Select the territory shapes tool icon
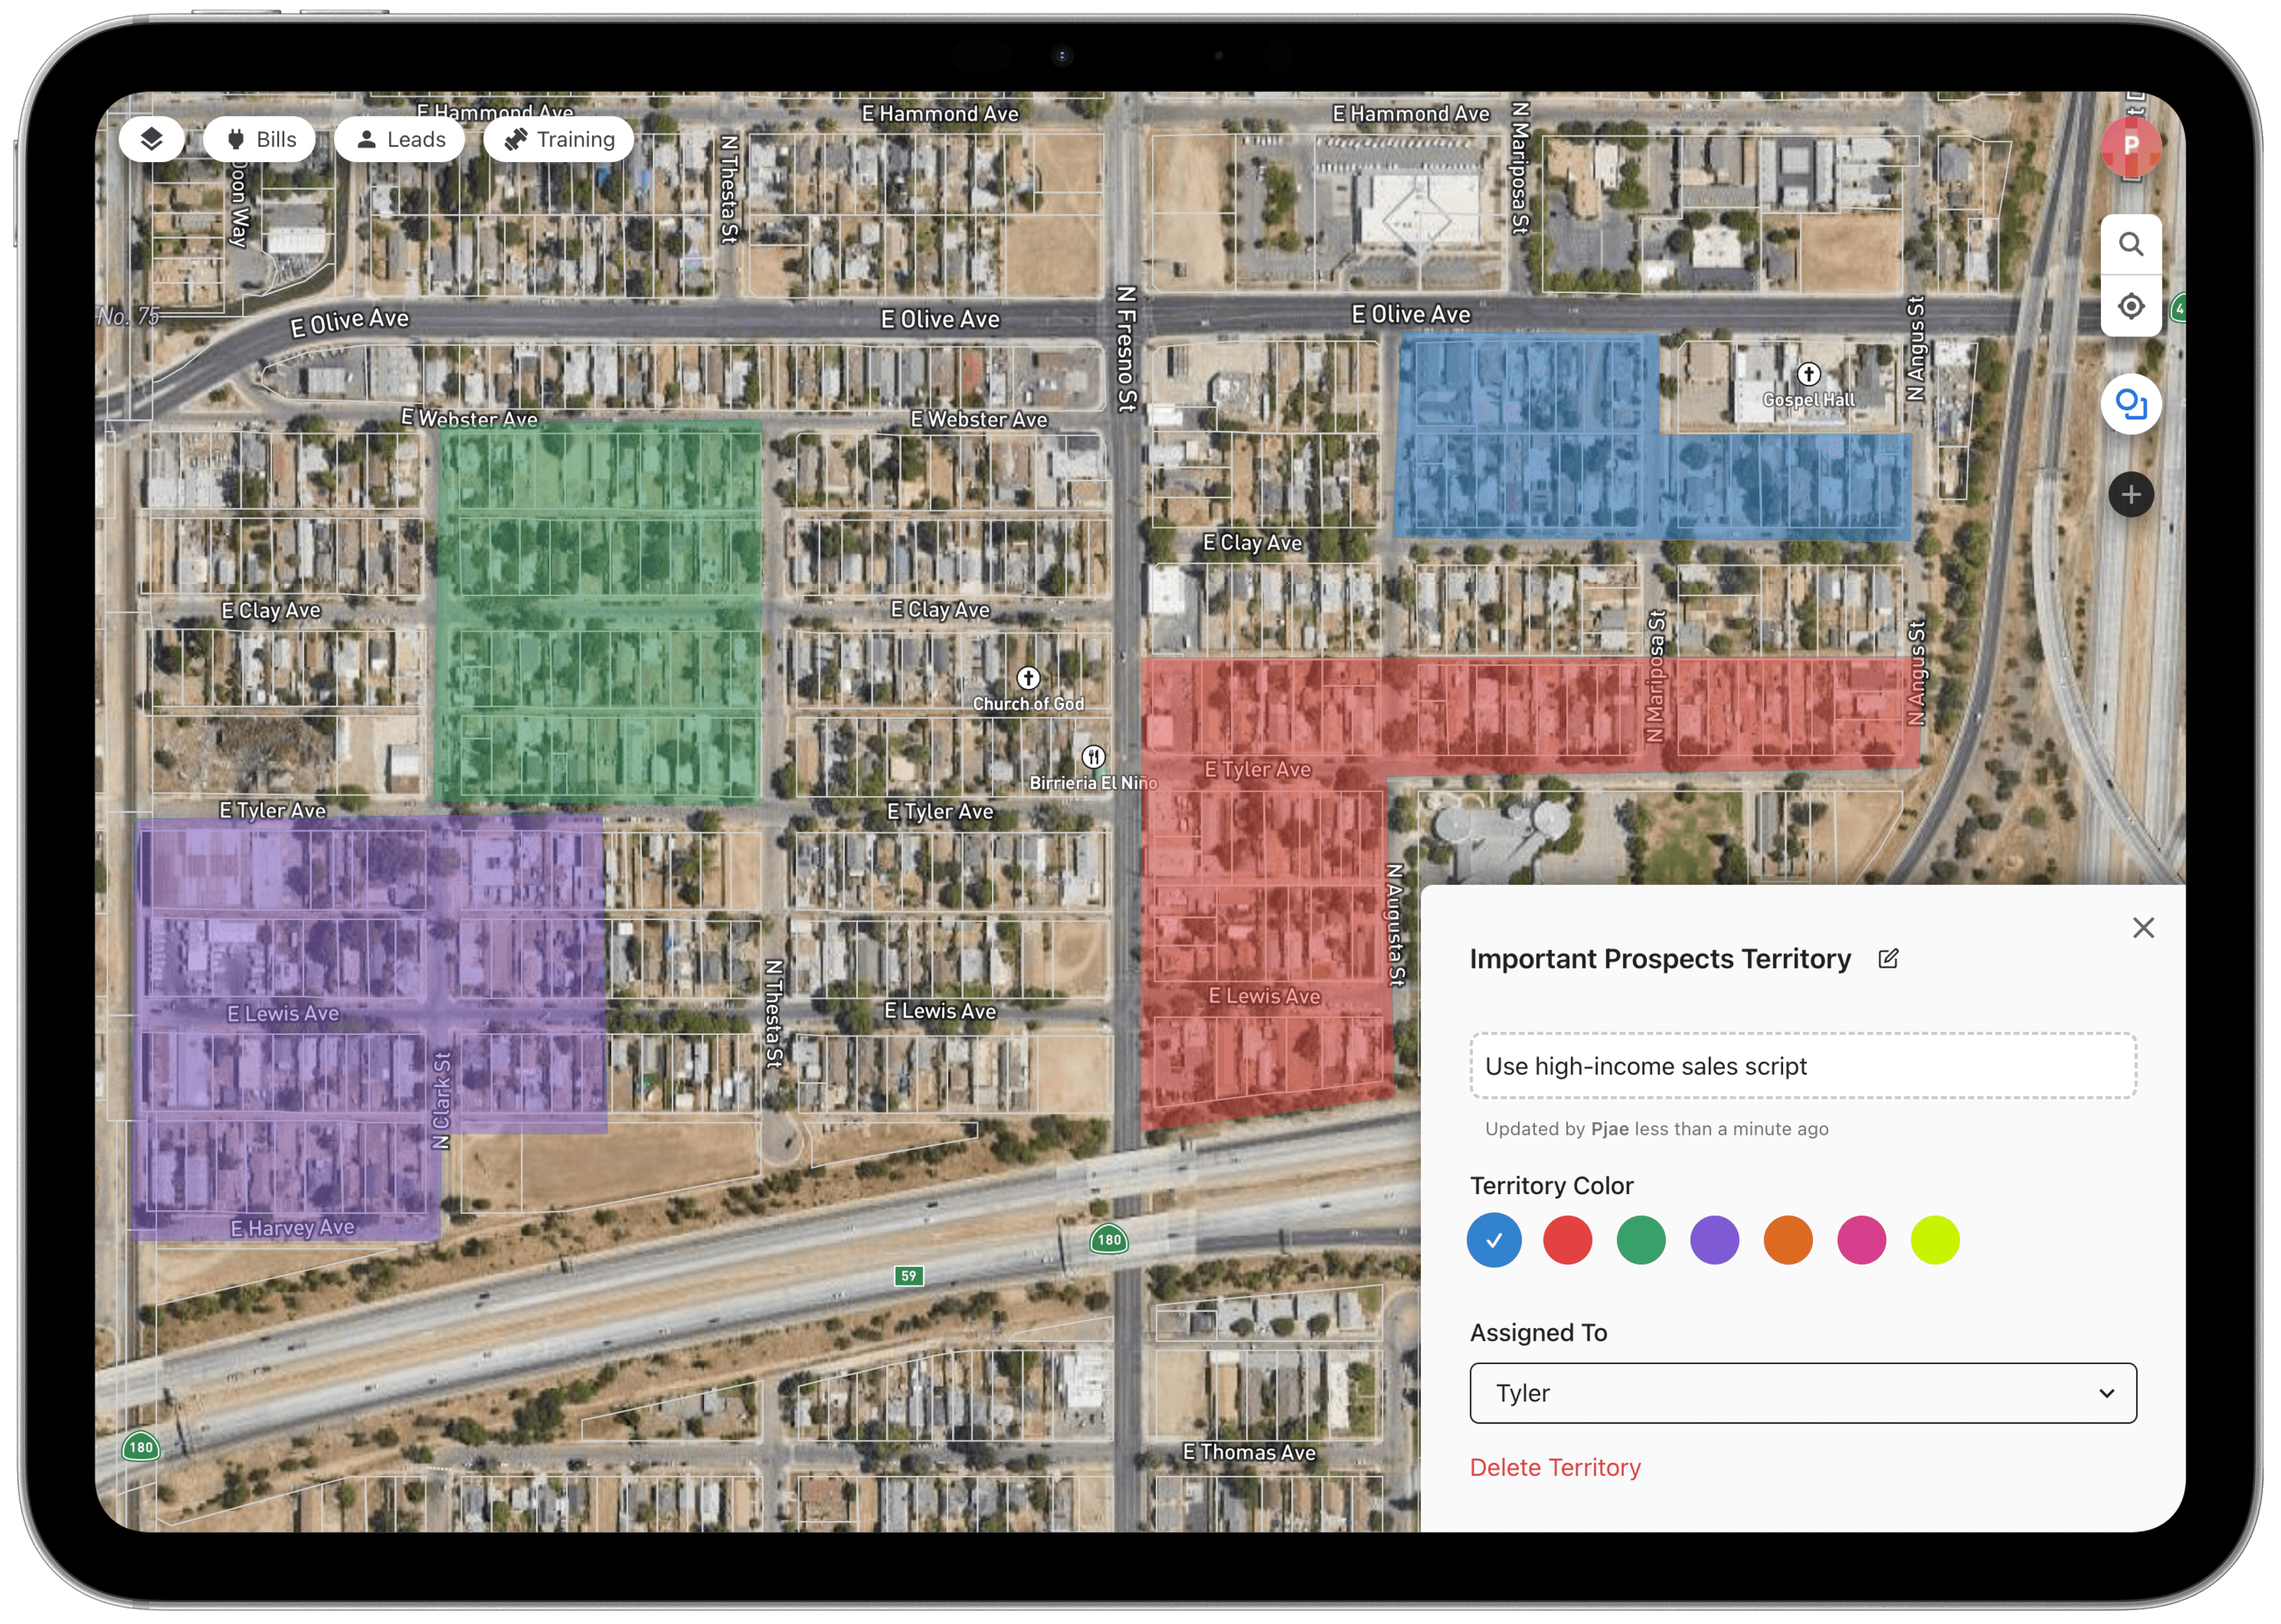 [2130, 404]
